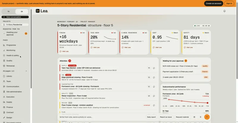Click the Library document icon
This screenshot has width=238, height=123.
(x=4, y=76)
